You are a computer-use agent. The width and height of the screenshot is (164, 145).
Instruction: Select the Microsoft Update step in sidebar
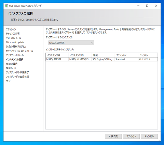pos(15,42)
